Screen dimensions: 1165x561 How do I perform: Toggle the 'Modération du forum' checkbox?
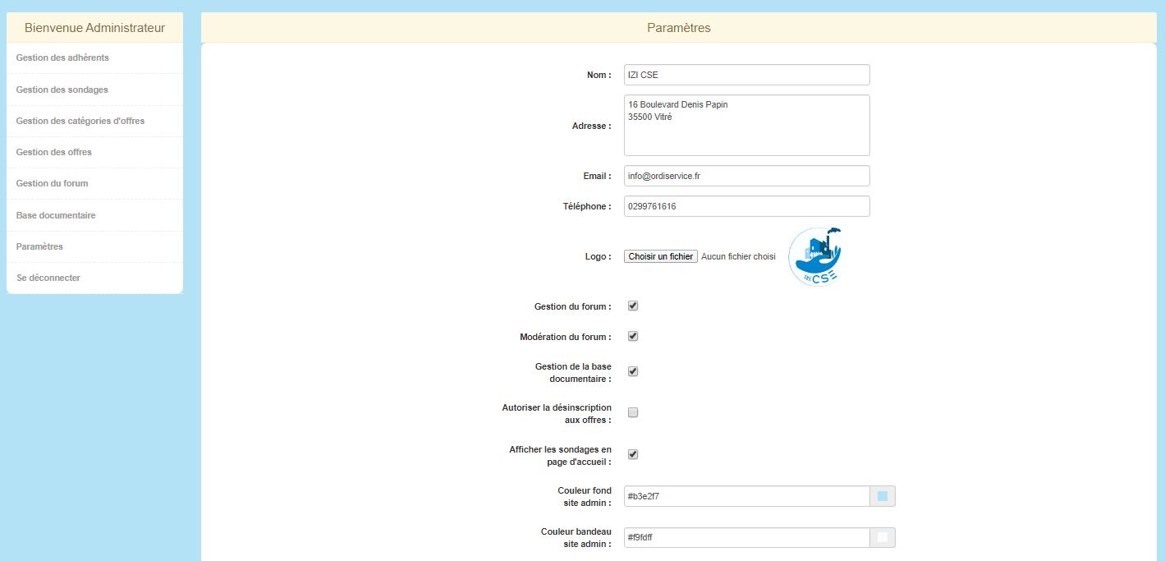(x=633, y=336)
